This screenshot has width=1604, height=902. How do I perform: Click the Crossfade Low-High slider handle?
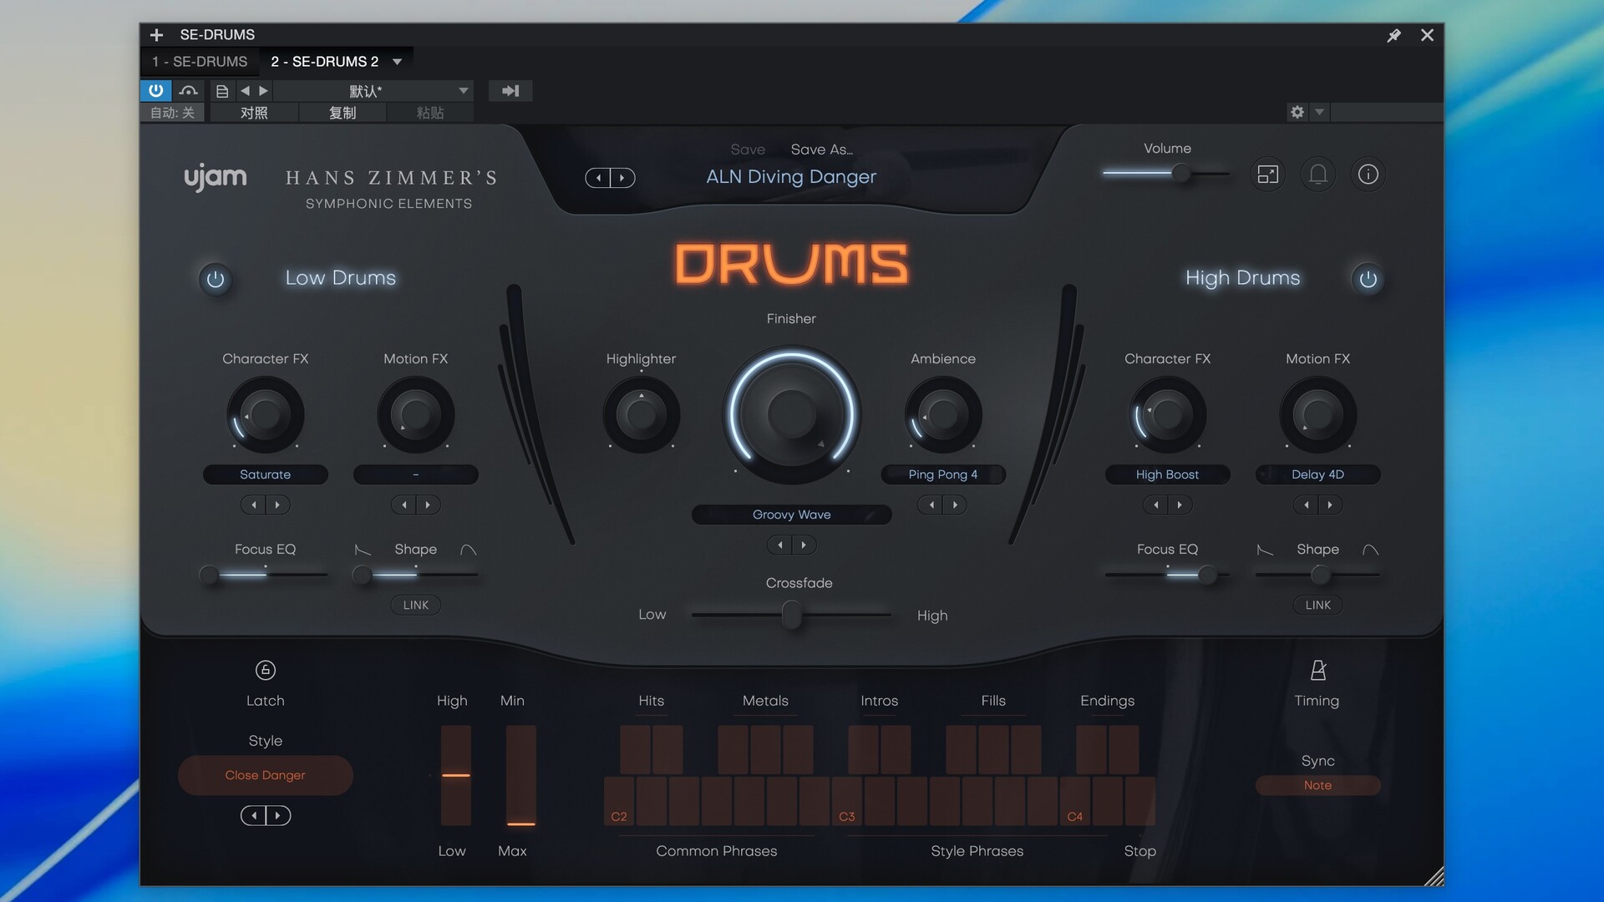pos(792,616)
